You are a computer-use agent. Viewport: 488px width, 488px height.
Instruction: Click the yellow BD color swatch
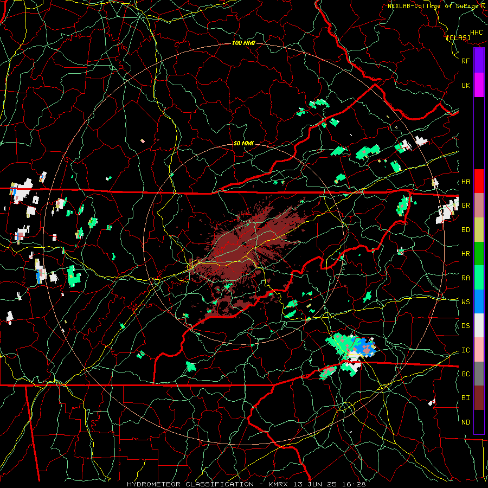coord(479,230)
